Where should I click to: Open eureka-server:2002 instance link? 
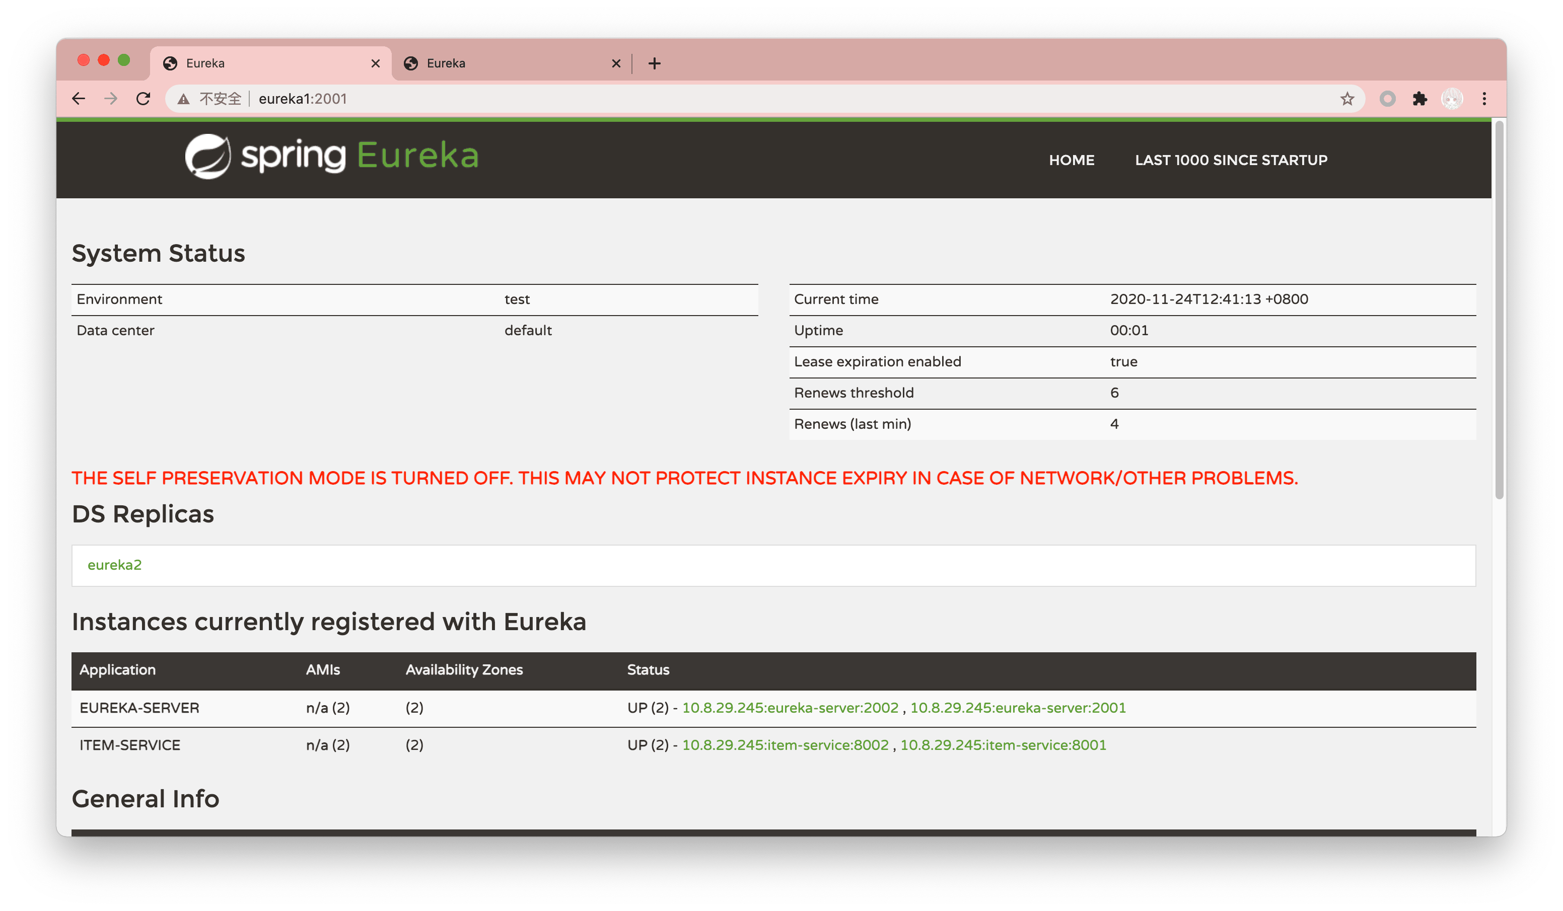[790, 708]
